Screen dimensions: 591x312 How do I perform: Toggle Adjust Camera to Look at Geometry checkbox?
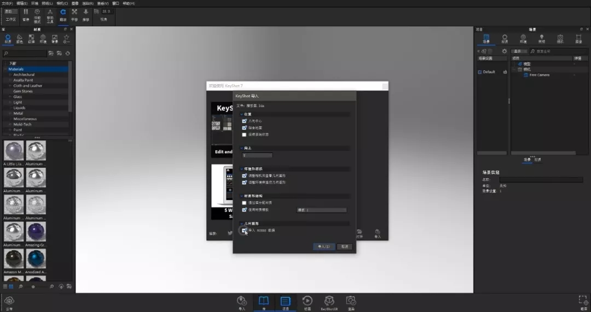(244, 176)
